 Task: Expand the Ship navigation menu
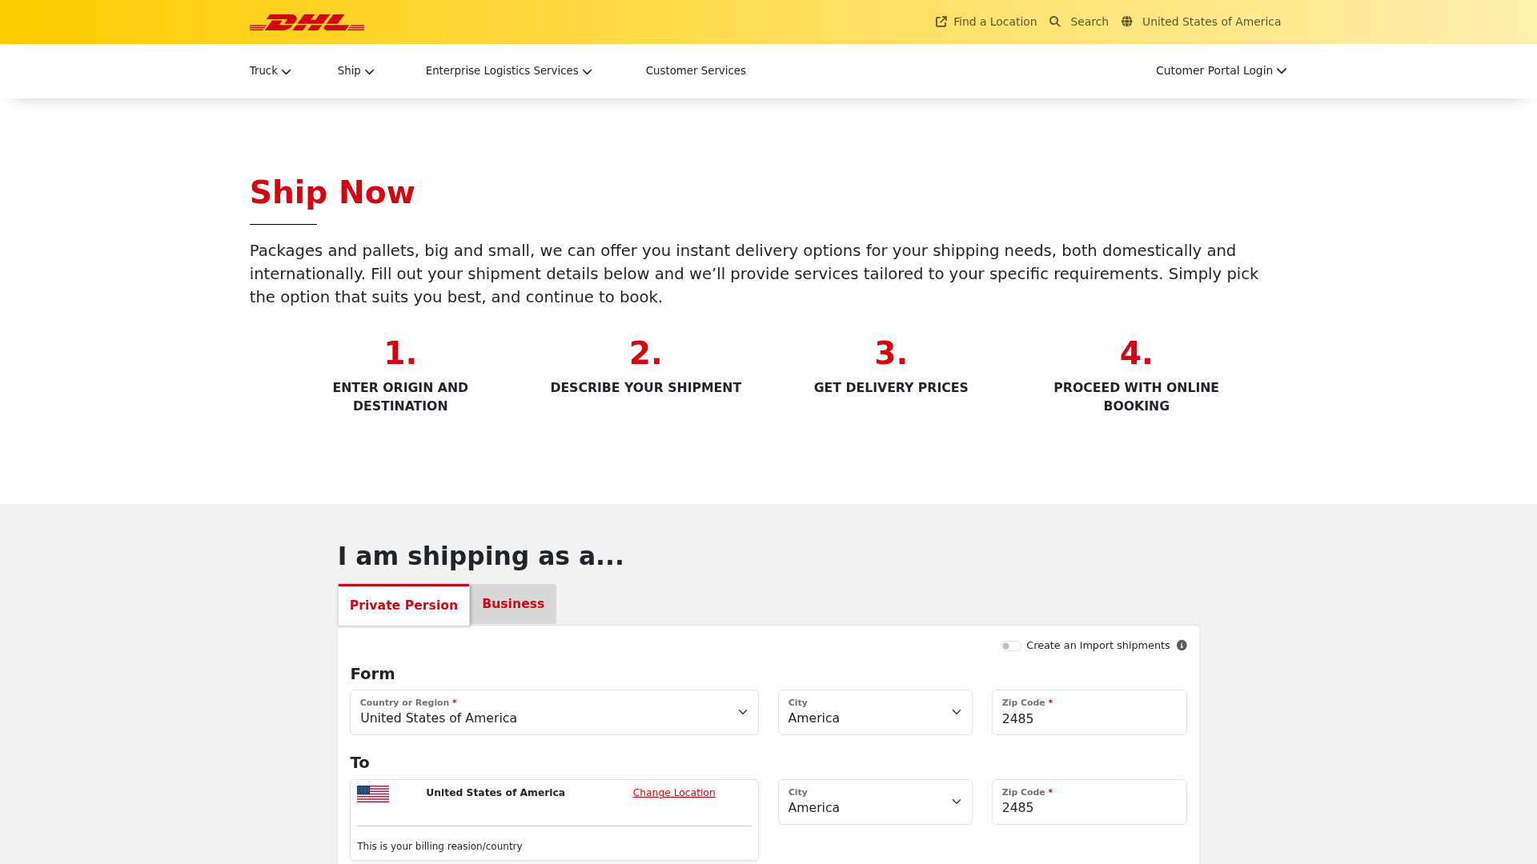355,70
